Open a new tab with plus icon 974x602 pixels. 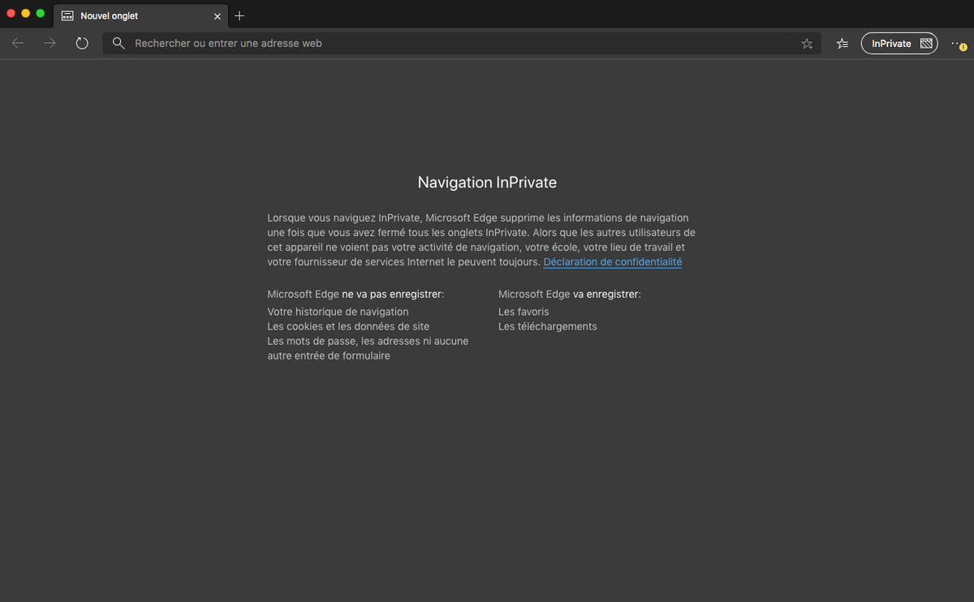tap(239, 15)
